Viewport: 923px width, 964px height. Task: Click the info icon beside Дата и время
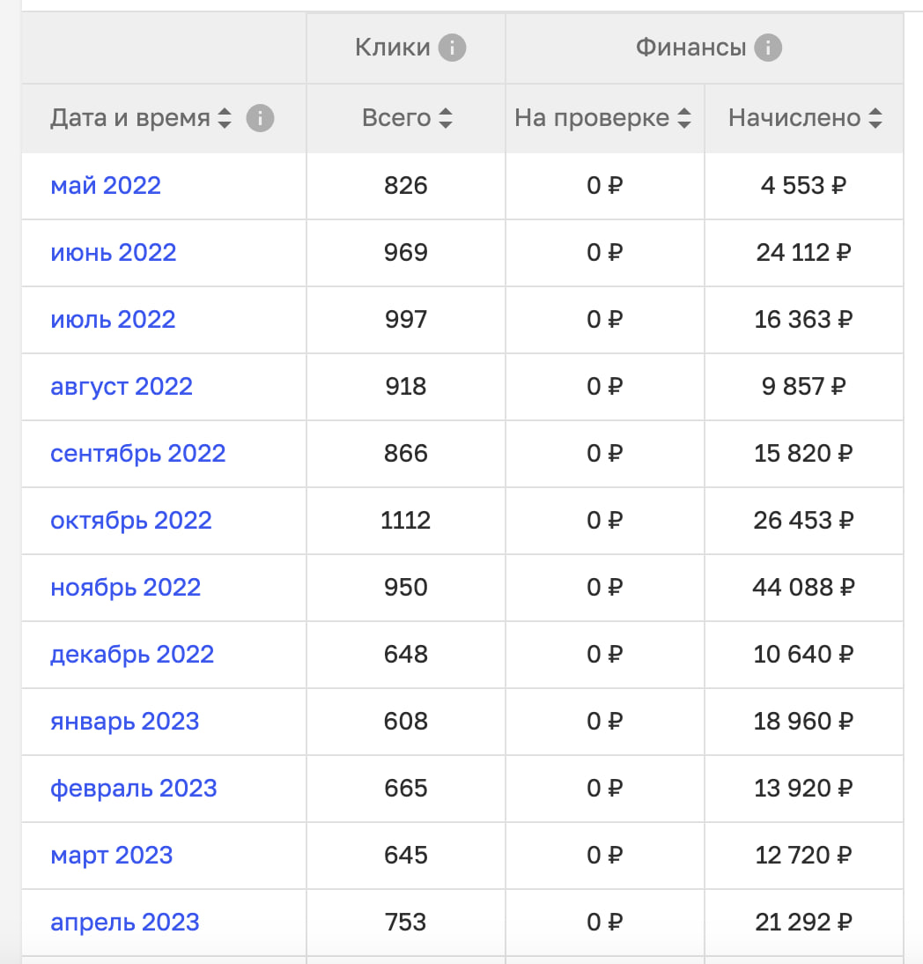(x=260, y=118)
